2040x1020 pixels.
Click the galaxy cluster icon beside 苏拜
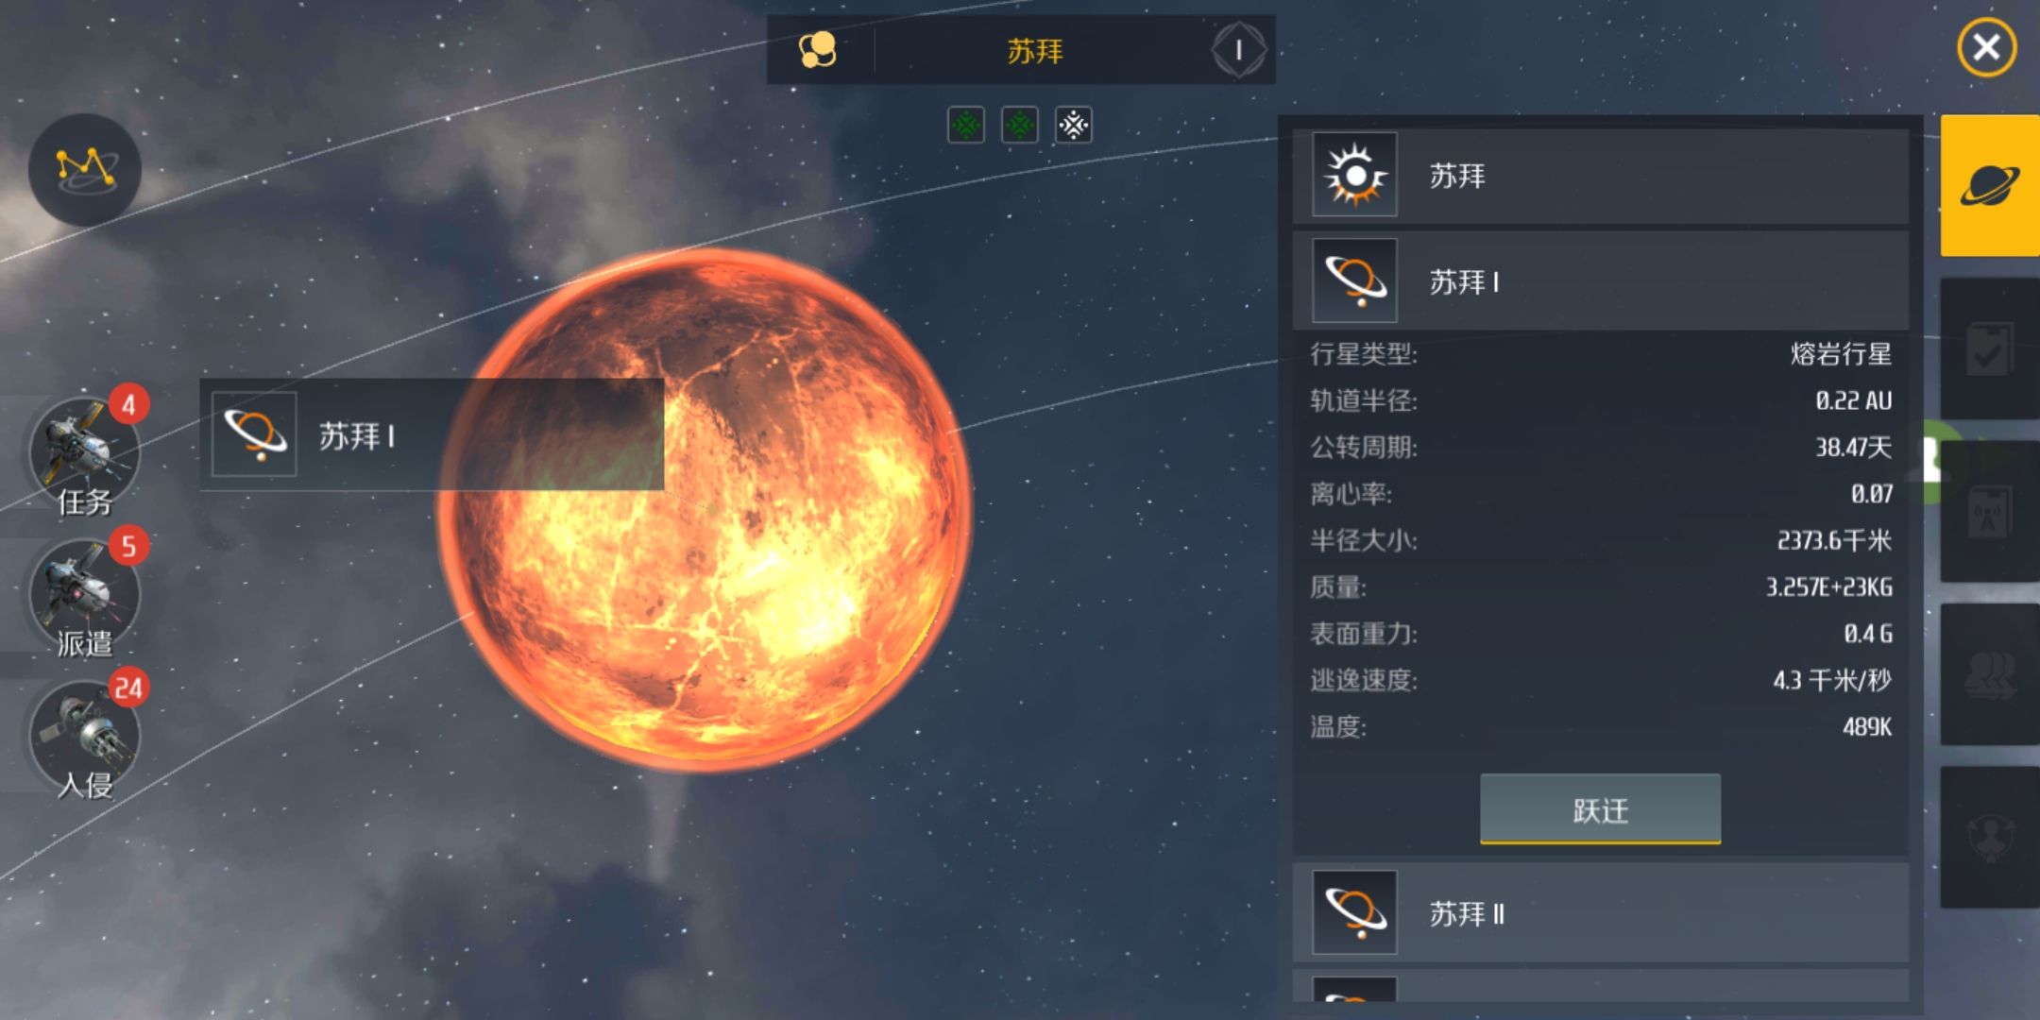click(x=818, y=50)
